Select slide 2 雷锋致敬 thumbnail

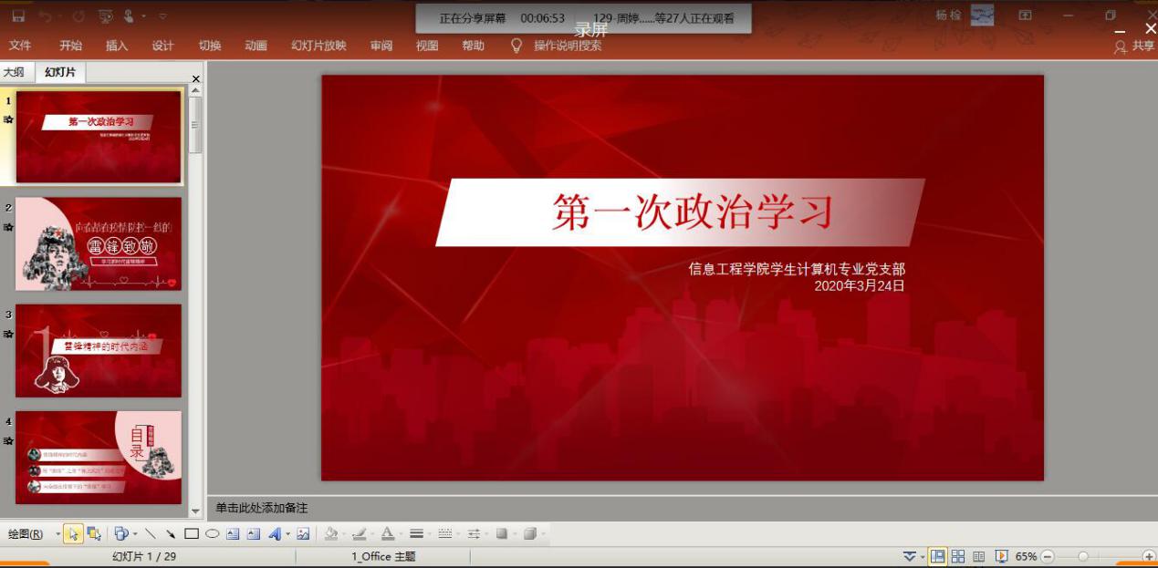tap(99, 243)
